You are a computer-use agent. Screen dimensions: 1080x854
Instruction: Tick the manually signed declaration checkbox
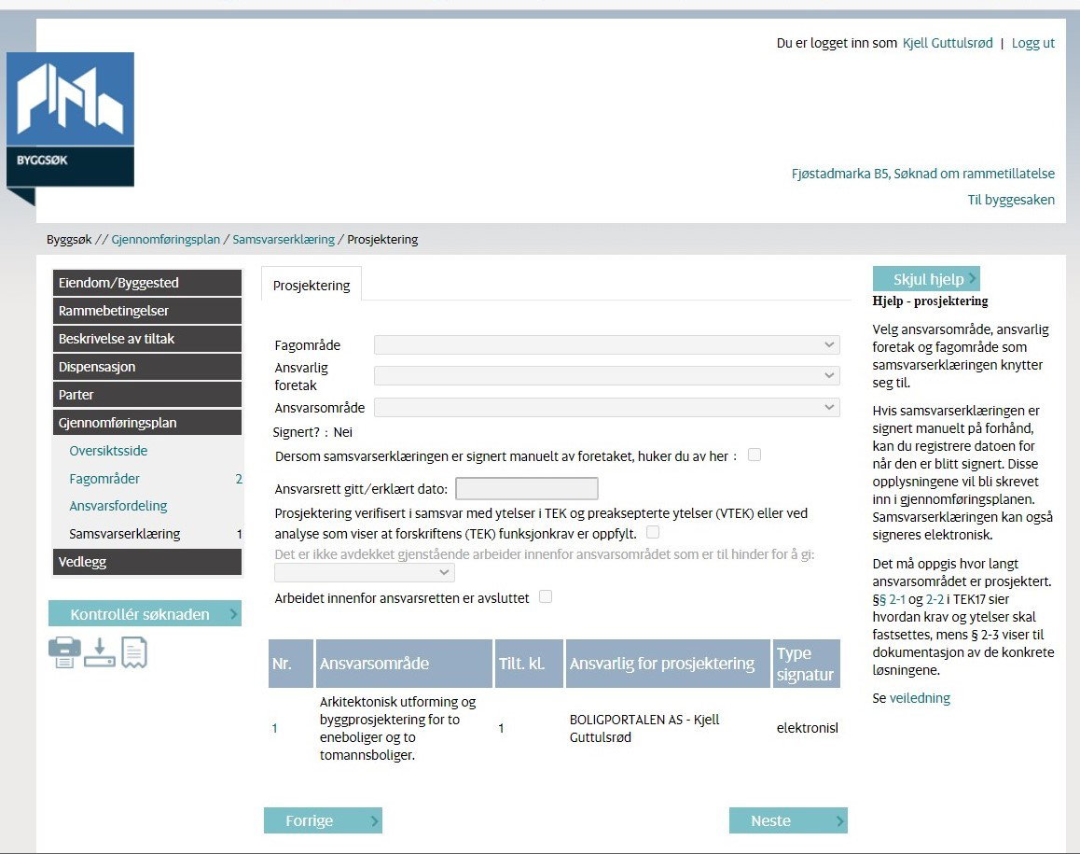[755, 455]
